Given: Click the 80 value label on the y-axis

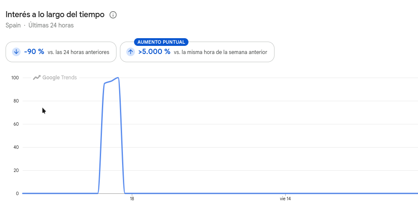Looking at the screenshot, I should (16, 101).
